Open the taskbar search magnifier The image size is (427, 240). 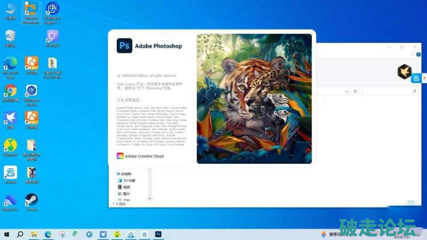point(20,234)
